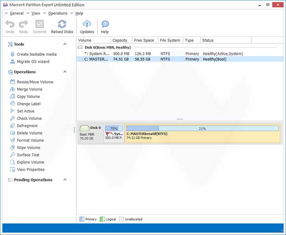
Task: Click the Merge Volume link
Action: click(x=30, y=89)
